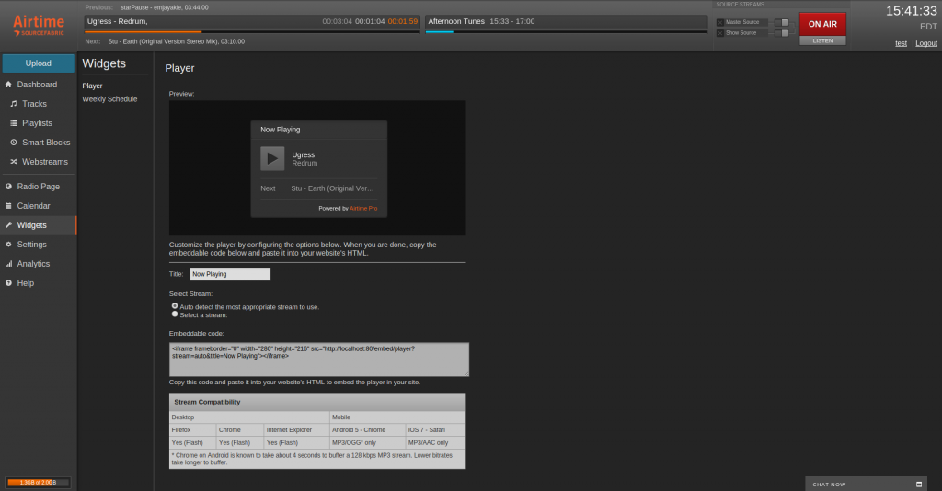The height and width of the screenshot is (491, 942).
Task: Click the 'MP3/AAC only' table cell
Action: (435, 443)
